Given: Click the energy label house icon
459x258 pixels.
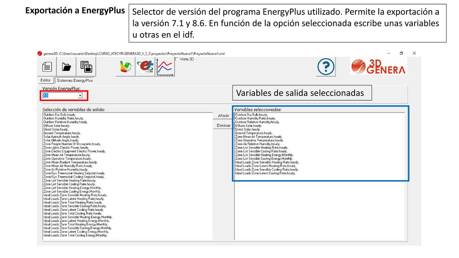Looking at the screenshot, I should point(126,67).
